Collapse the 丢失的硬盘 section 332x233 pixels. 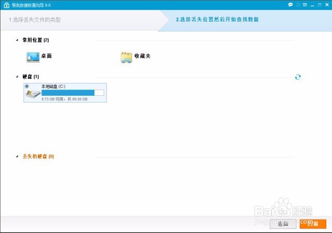tap(17, 156)
